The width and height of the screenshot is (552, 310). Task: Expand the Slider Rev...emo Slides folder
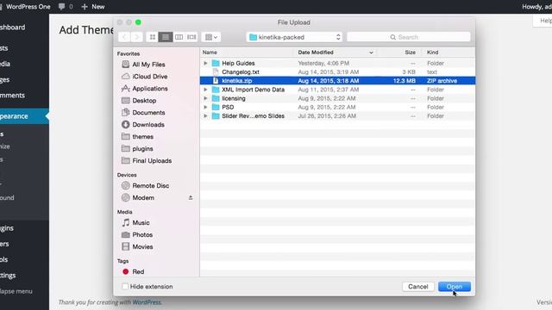pyautogui.click(x=205, y=116)
